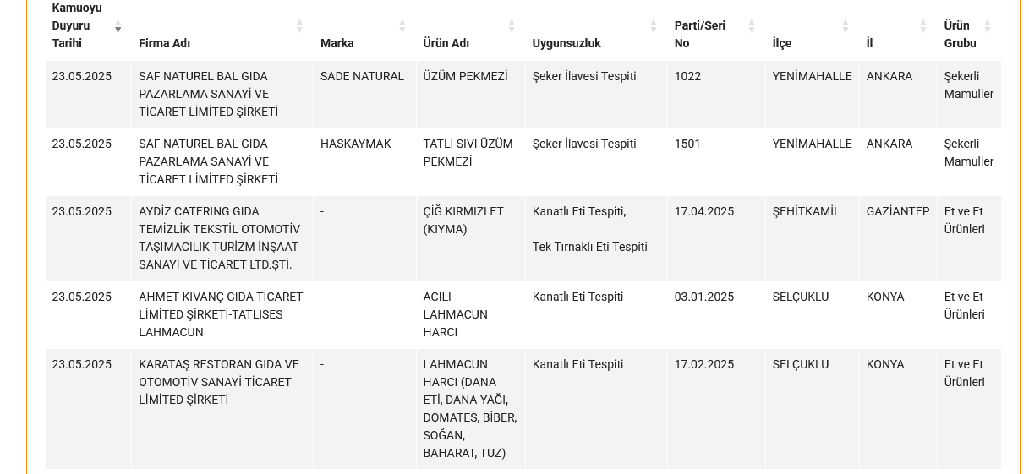Toggle the Ürün Grubu sort icon

point(988,26)
